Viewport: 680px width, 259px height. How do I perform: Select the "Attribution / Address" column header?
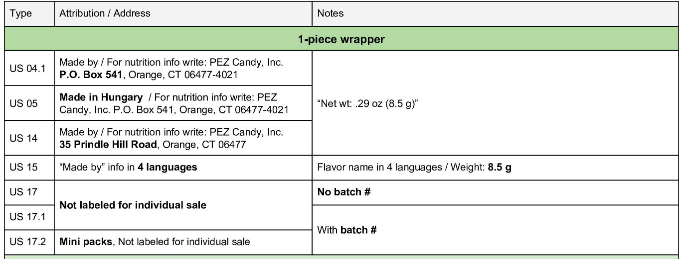[x=105, y=13]
